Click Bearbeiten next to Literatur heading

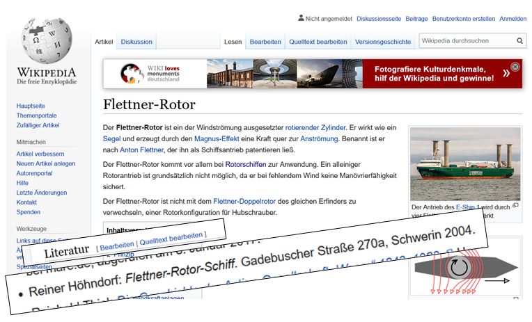[x=117, y=245]
